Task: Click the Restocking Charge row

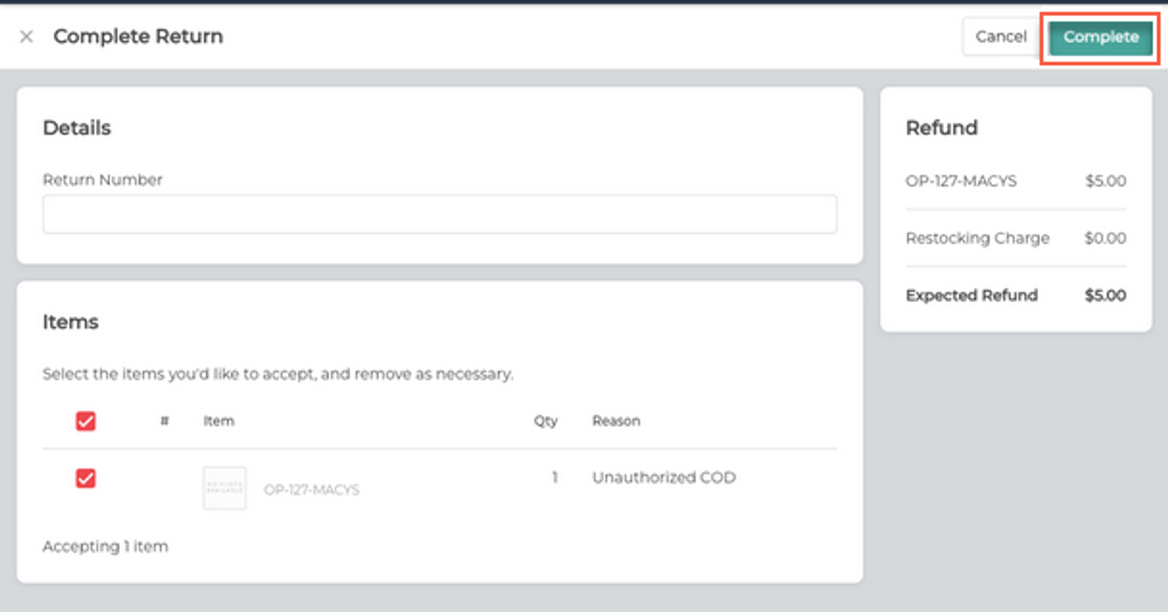Action: 1016,238
